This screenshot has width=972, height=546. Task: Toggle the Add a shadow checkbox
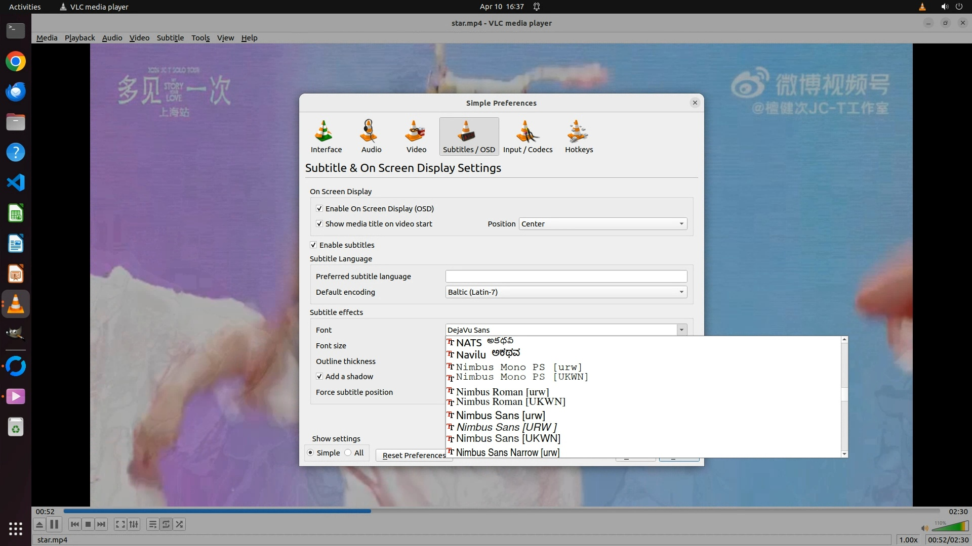(x=319, y=377)
